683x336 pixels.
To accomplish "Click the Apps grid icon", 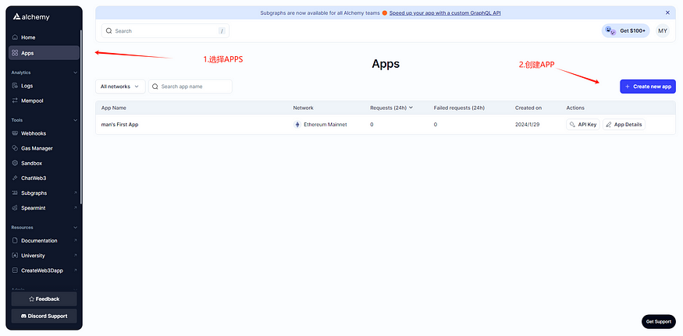I will click(15, 53).
